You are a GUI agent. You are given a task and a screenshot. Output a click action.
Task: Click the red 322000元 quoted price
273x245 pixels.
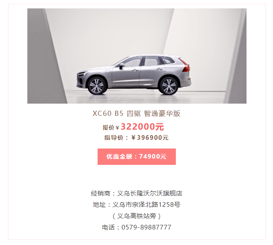coord(142,127)
